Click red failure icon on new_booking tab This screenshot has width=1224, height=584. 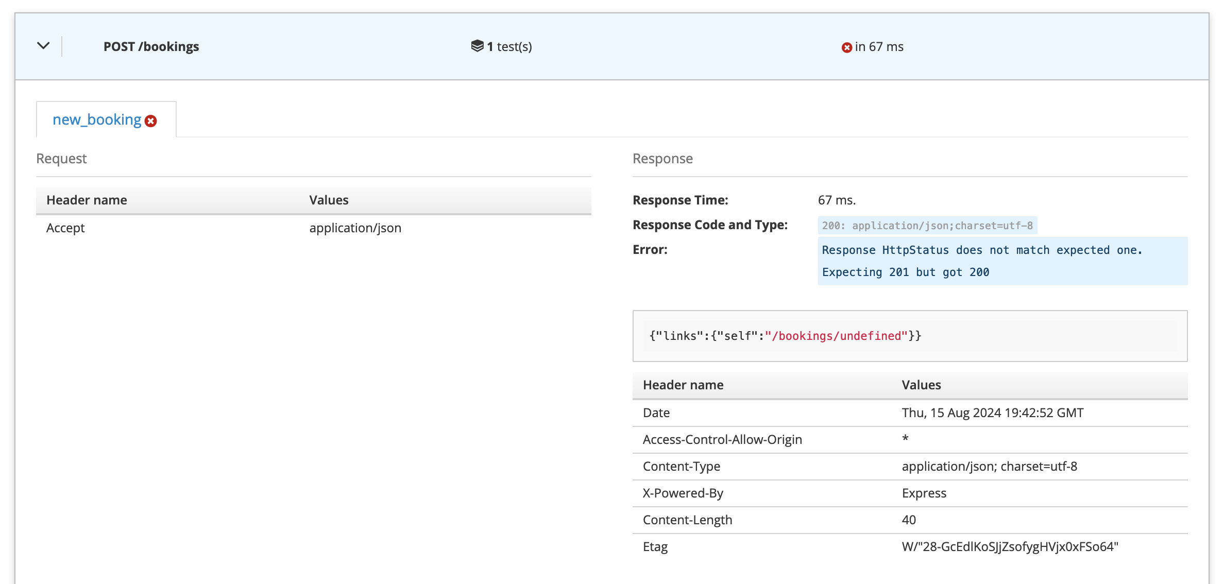pos(151,121)
